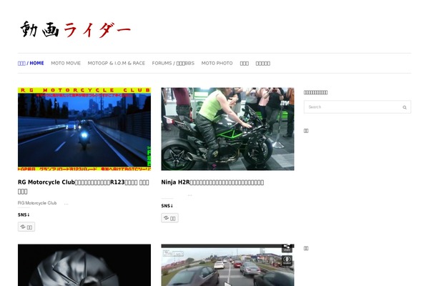Click share button under Ninja H2R post

[x=169, y=218]
